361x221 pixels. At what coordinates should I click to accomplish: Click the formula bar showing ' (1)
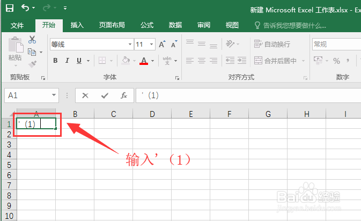(x=248, y=95)
